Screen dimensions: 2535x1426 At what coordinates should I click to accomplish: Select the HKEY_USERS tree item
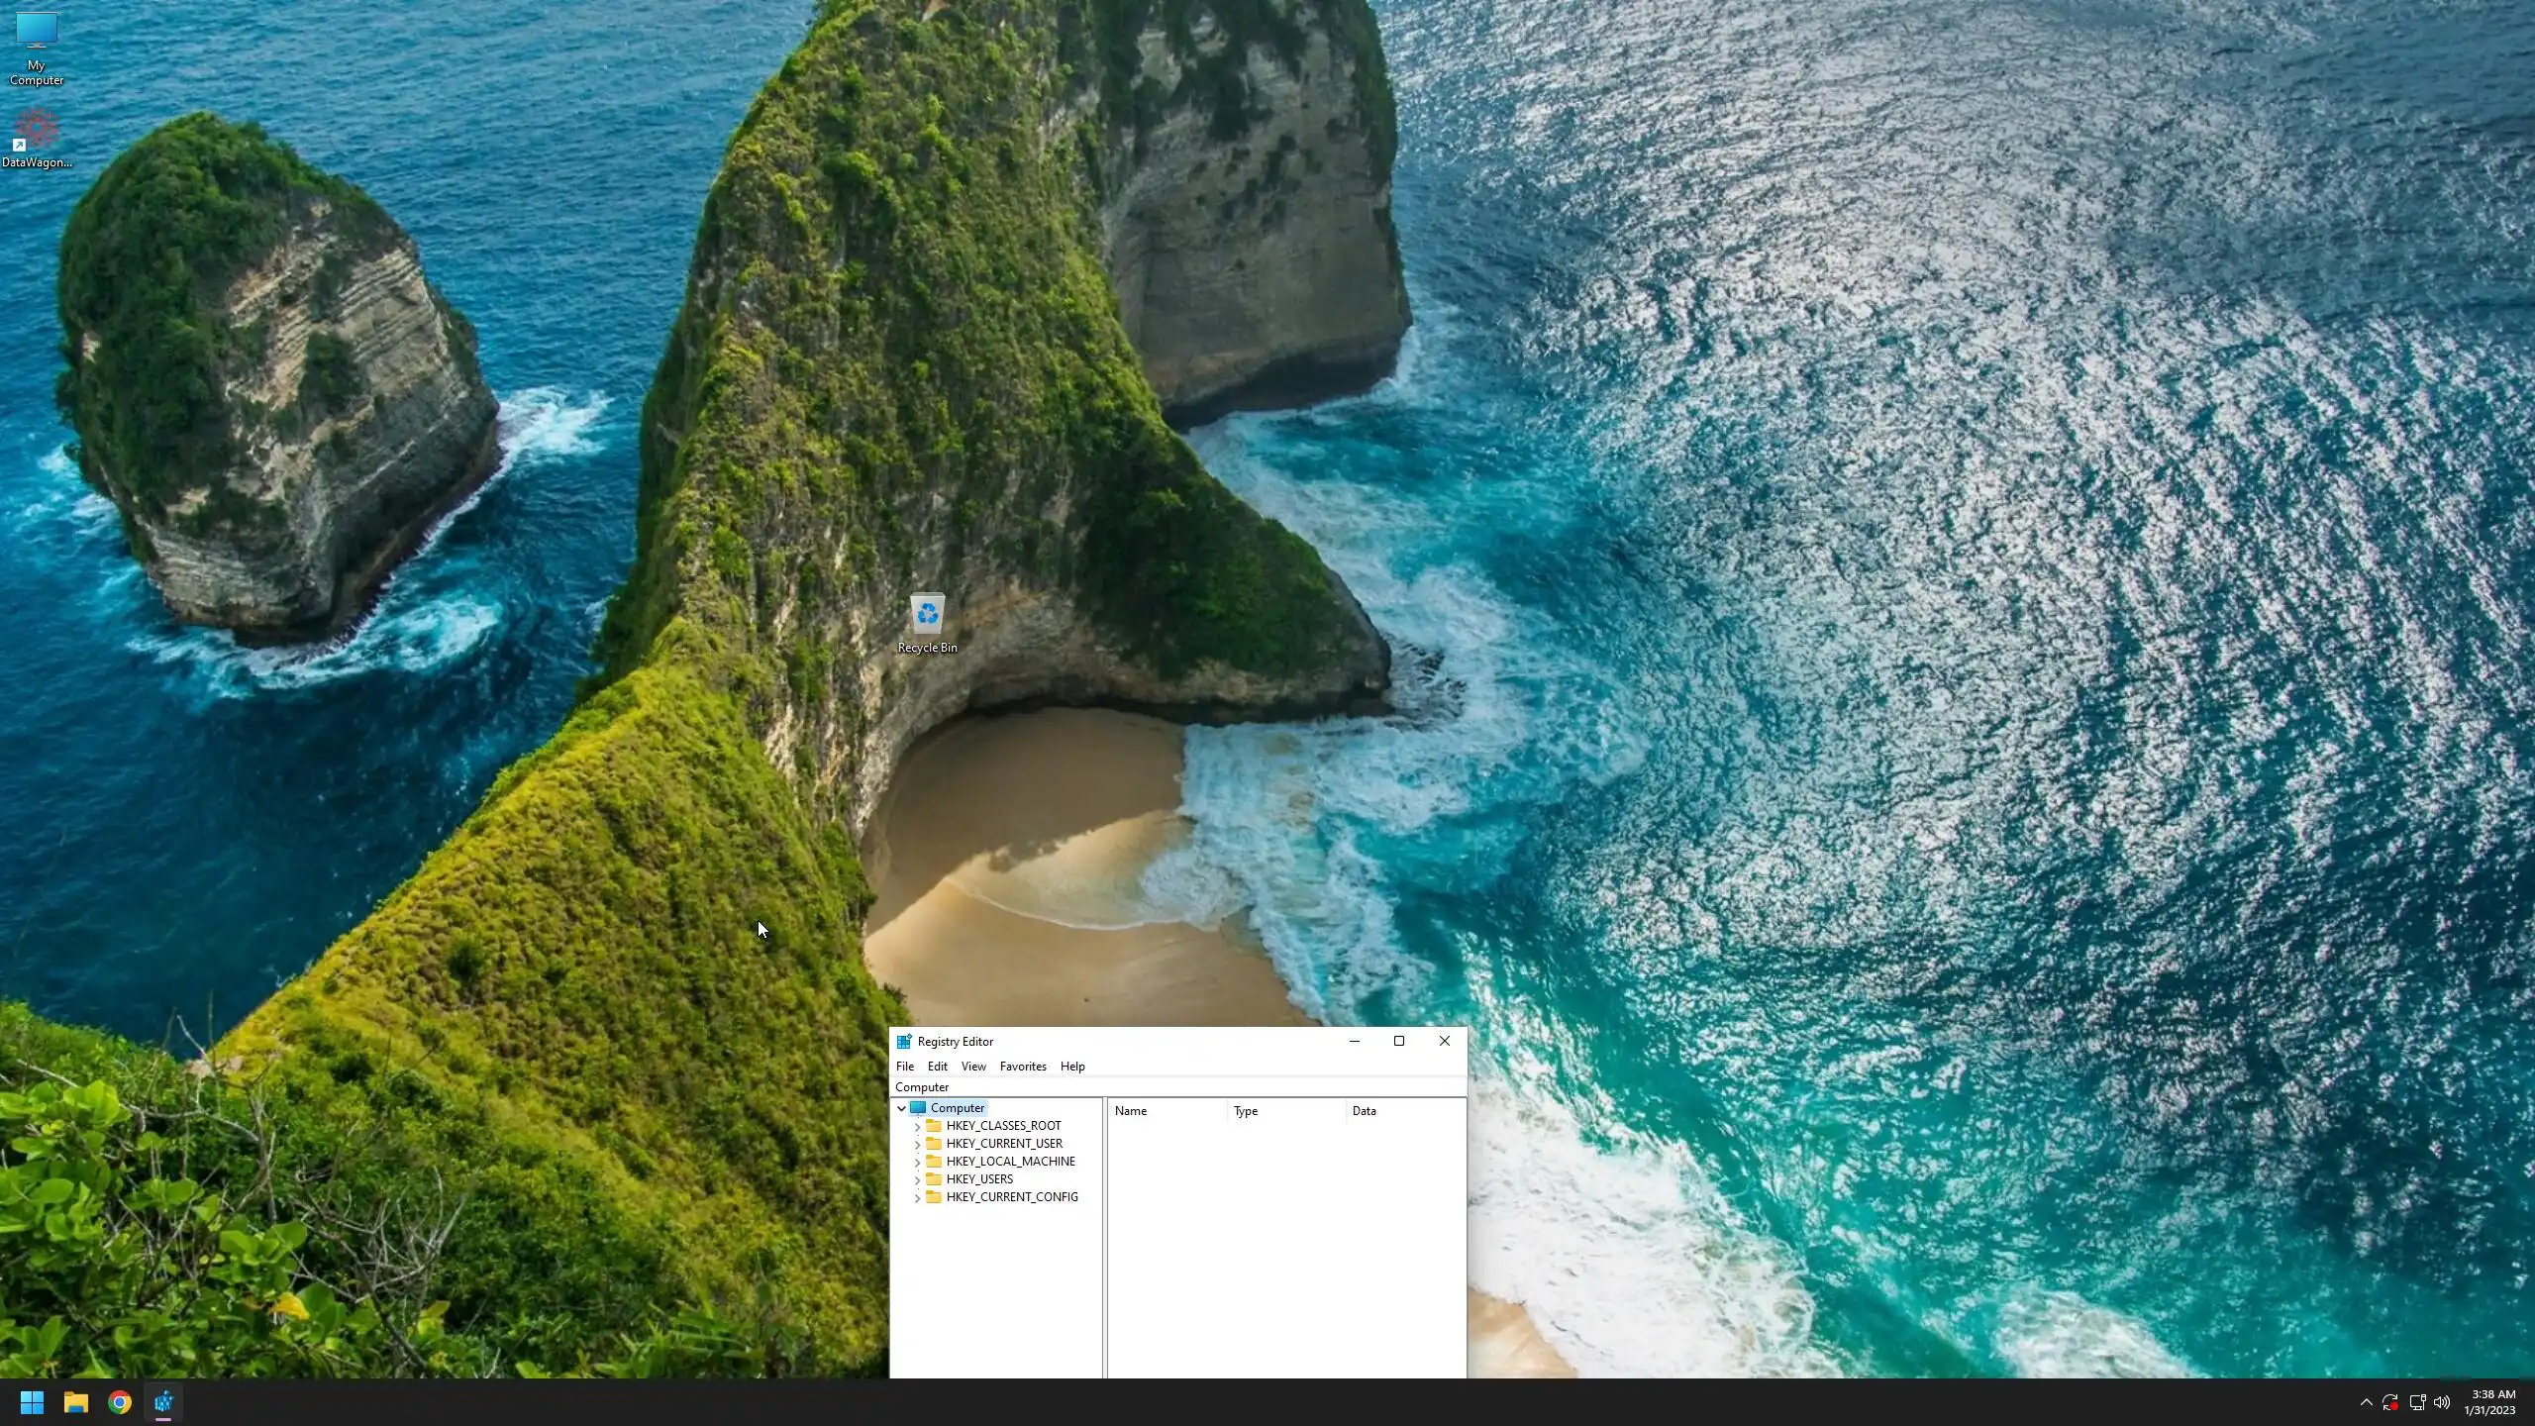pyautogui.click(x=978, y=1179)
